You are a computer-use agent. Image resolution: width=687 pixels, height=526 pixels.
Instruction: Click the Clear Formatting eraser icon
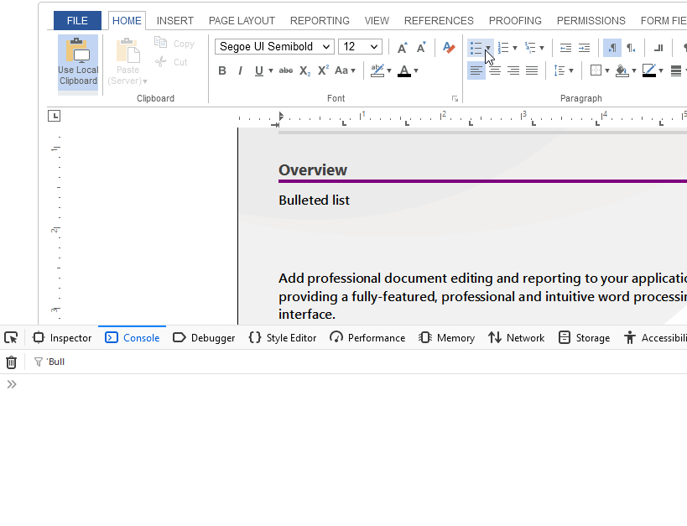[x=449, y=48]
